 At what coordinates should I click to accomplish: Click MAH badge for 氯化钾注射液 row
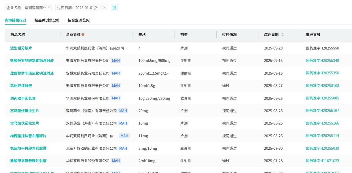pyautogui.click(x=116, y=86)
